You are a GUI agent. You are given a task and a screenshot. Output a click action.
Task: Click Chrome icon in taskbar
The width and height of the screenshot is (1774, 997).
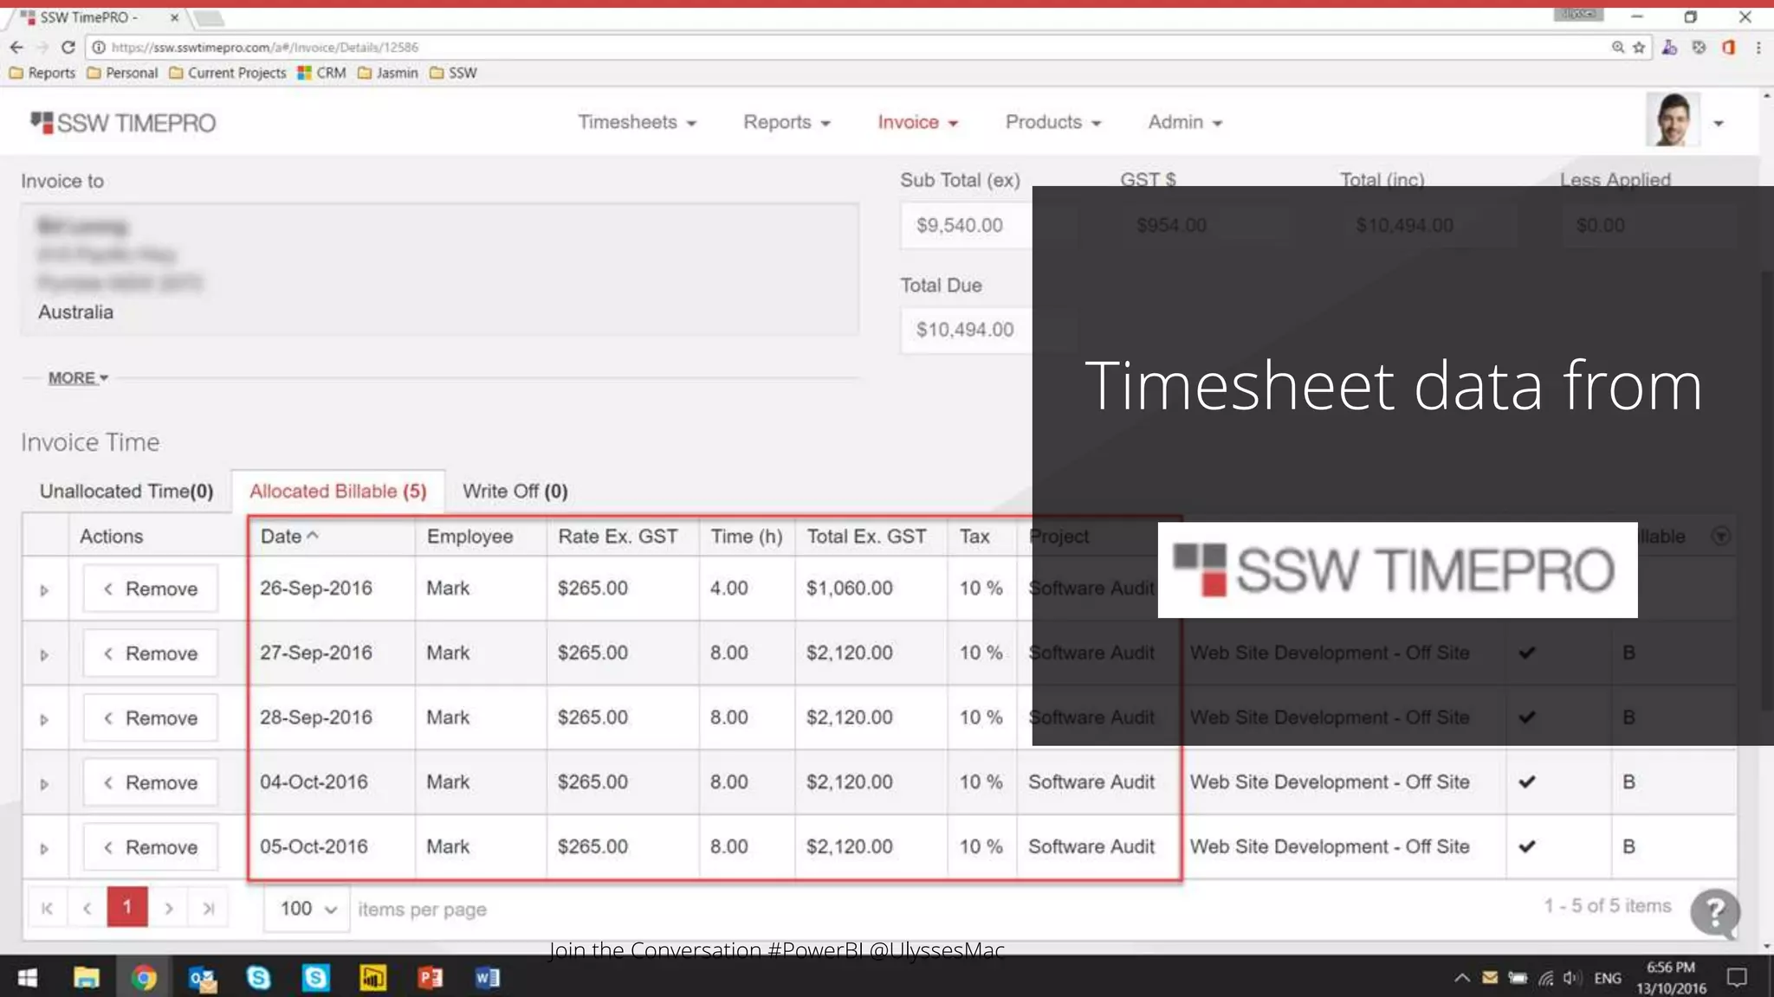click(x=144, y=978)
